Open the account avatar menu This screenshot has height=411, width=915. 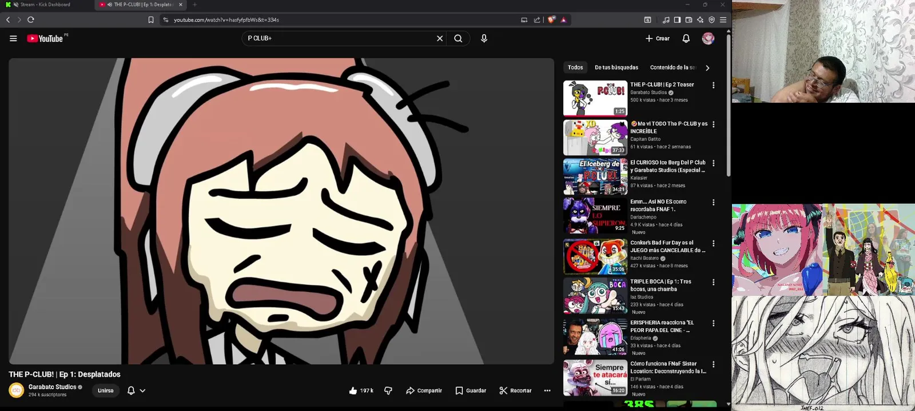tap(708, 38)
